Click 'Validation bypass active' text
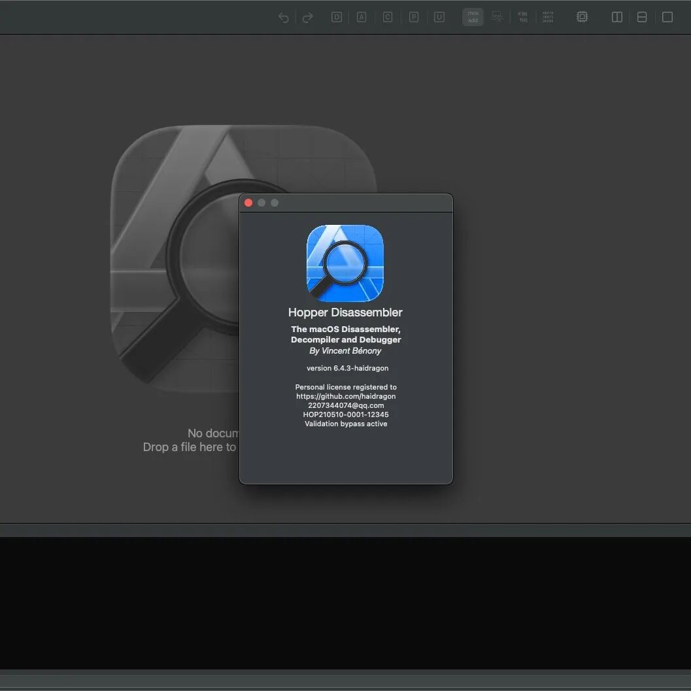The width and height of the screenshot is (691, 691). [346, 424]
